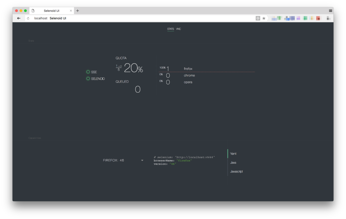The width and height of the screenshot is (346, 219).
Task: Click the firefox session count 1
Action: coord(168,69)
